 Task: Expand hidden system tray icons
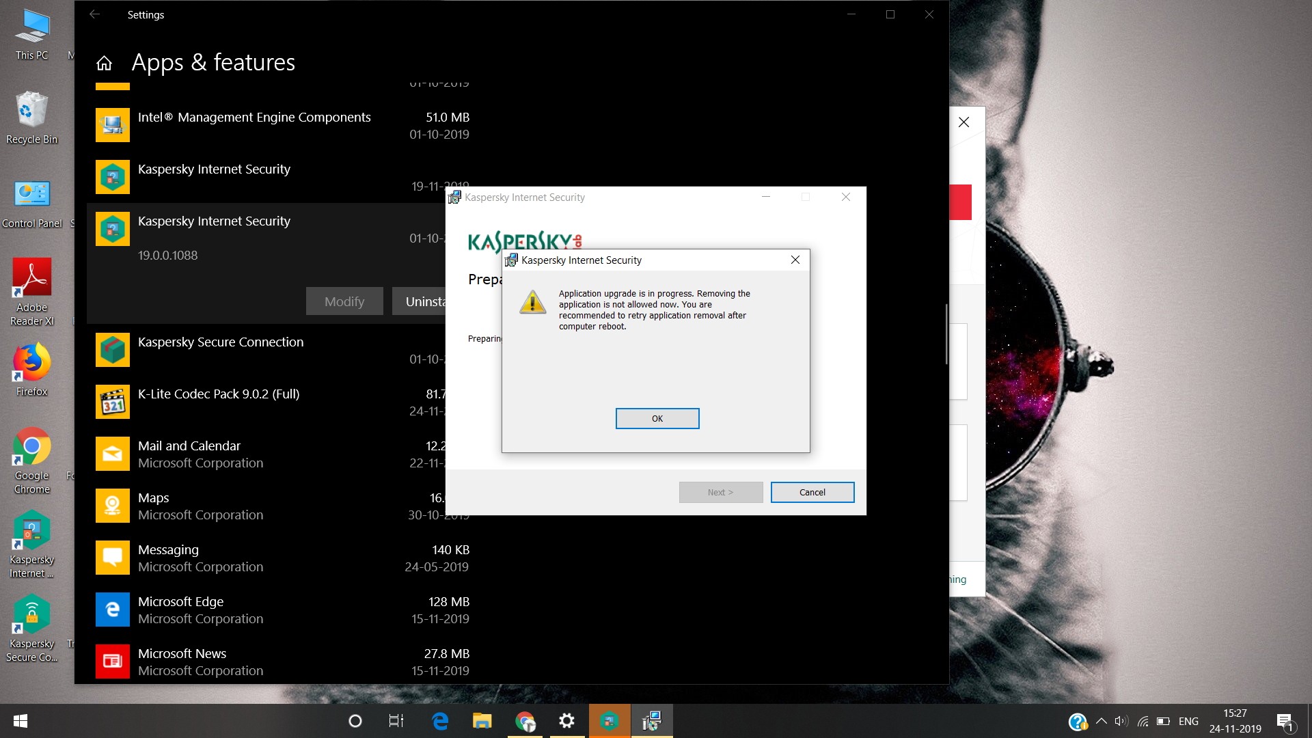(1101, 721)
